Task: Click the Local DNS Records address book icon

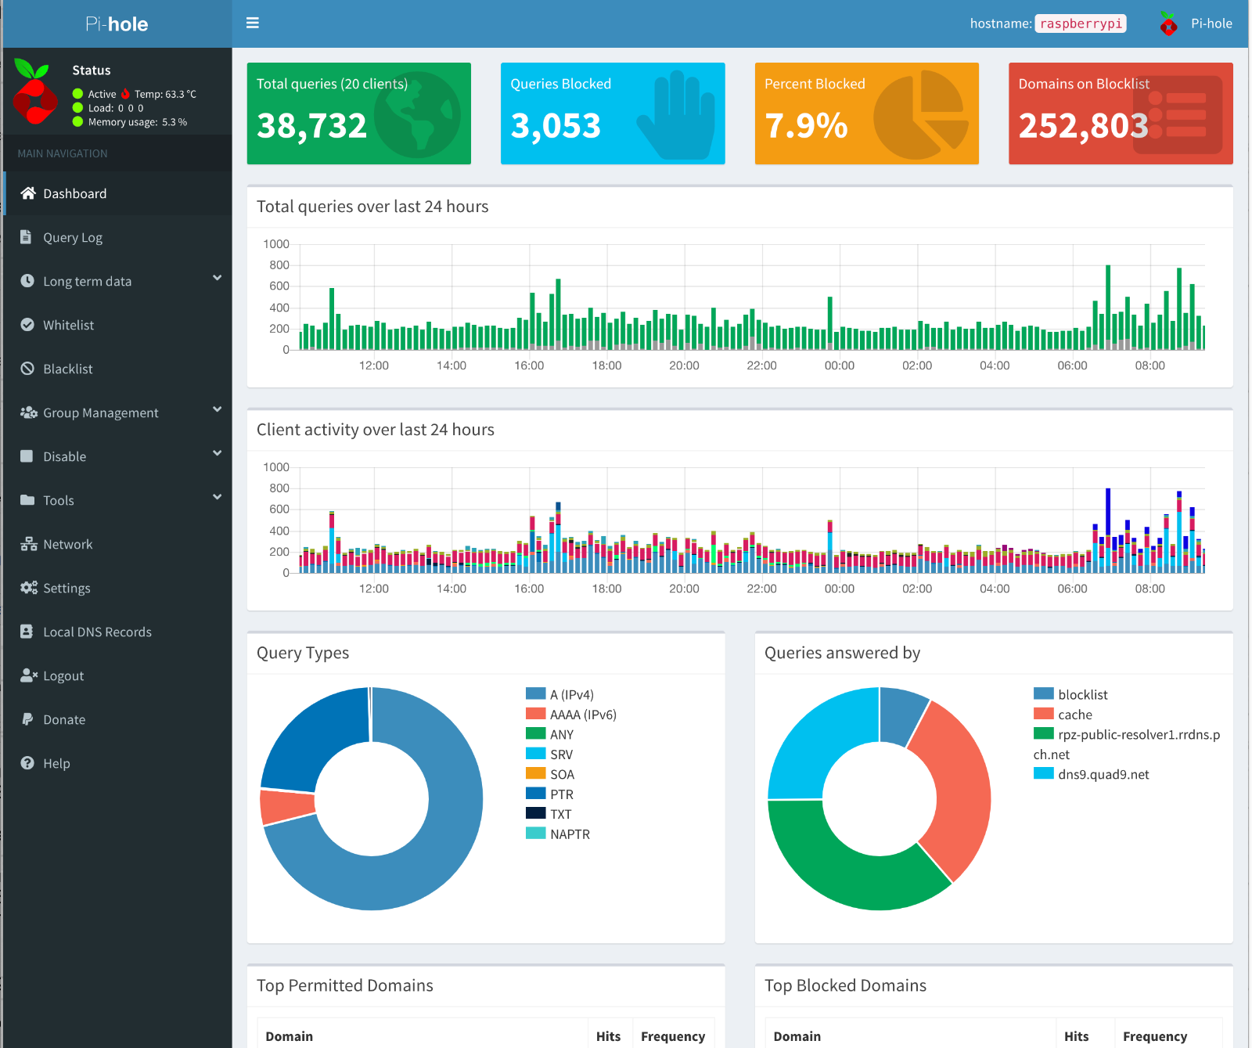Action: point(27,632)
